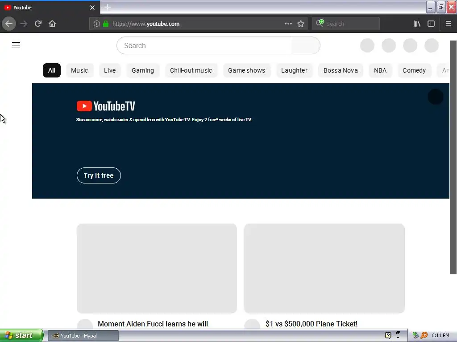This screenshot has width=457, height=342.
Task: Click the Try it free button
Action: (99, 175)
